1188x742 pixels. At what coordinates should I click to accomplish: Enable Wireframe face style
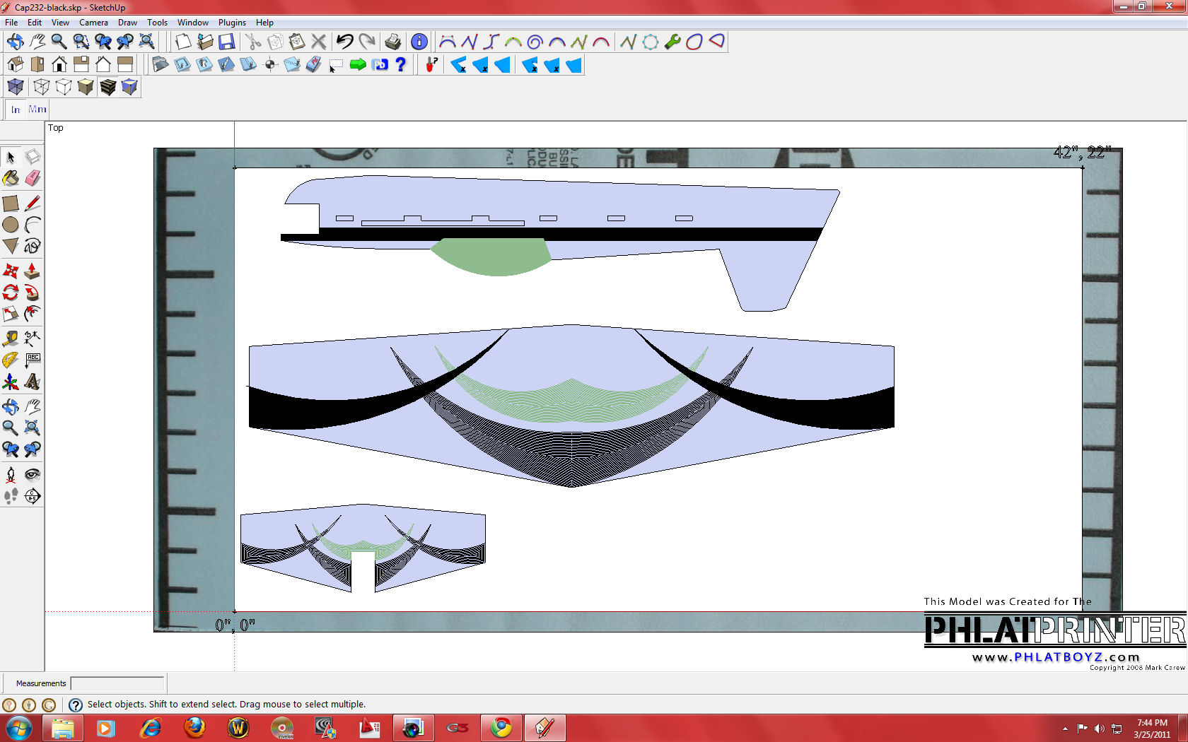pyautogui.click(x=42, y=87)
